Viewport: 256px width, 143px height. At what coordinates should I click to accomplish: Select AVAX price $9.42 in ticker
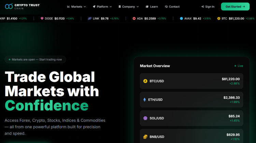pyautogui.click(x=197, y=19)
